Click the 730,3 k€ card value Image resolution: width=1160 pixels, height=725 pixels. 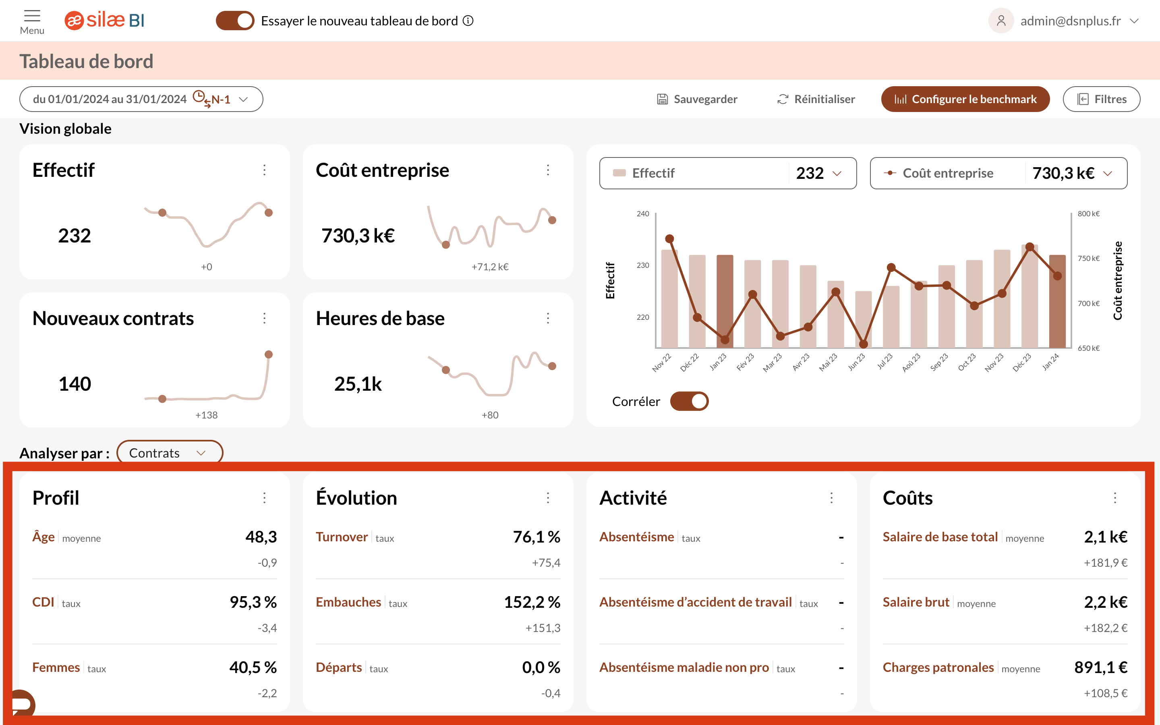[358, 236]
